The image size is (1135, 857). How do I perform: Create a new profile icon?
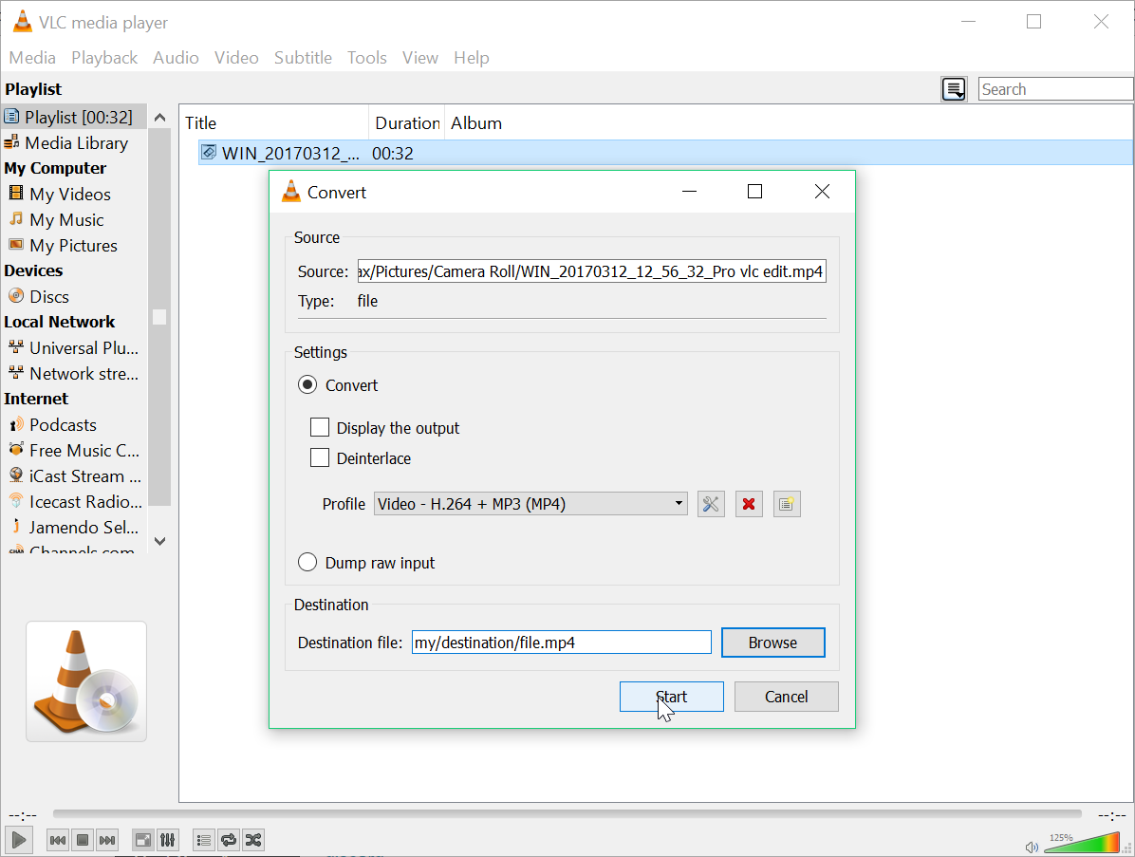(x=786, y=504)
